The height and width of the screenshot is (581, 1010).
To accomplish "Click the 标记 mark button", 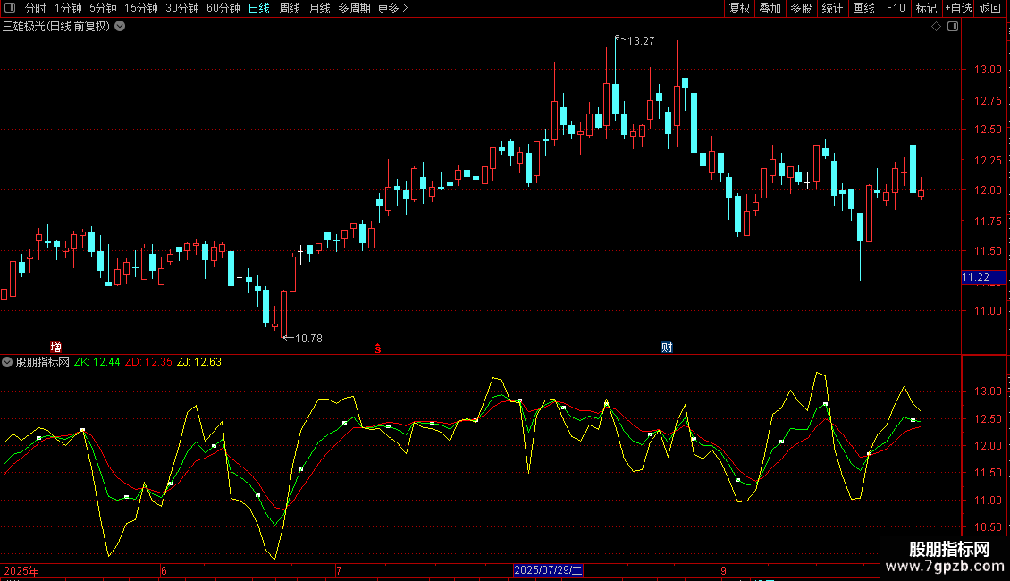I will (x=926, y=8).
